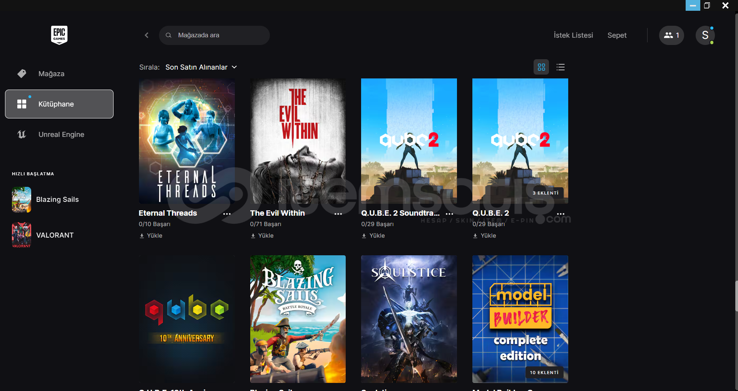The height and width of the screenshot is (391, 738).
Task: Open Q.U.B.E. 2 game cover art
Action: (520, 141)
